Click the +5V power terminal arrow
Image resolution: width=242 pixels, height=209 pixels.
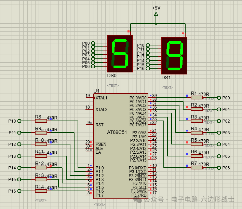(156, 14)
